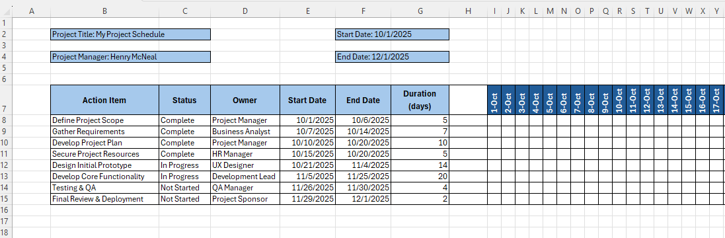Select the Start Date: 10/1/2025 cell
Image resolution: width=725 pixels, height=238 pixels.
tap(392, 34)
